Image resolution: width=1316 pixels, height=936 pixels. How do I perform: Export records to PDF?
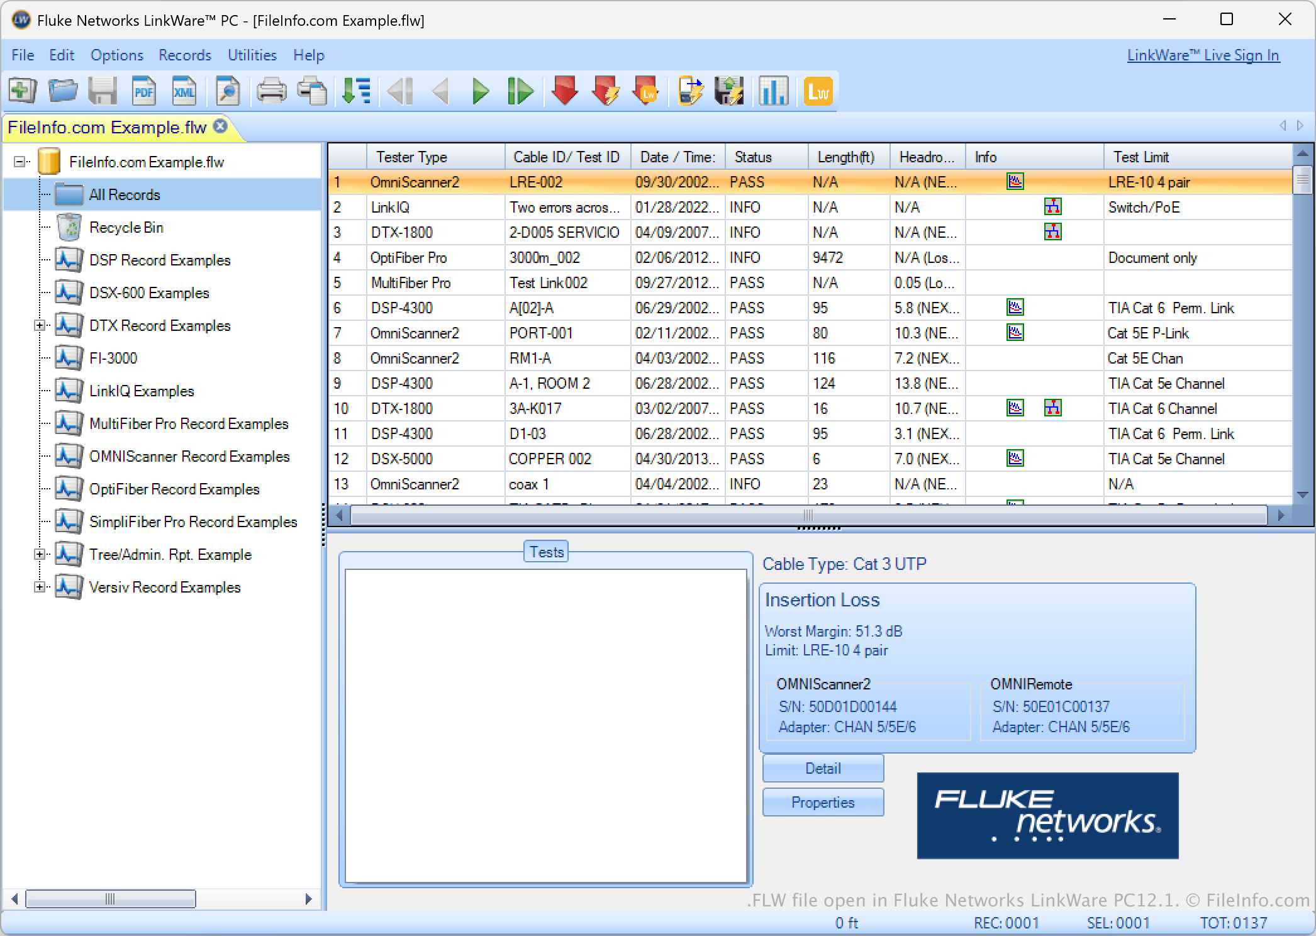tap(144, 91)
